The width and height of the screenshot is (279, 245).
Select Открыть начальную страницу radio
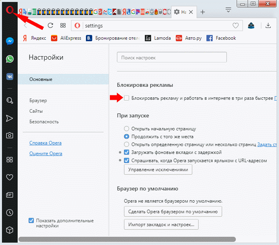click(x=126, y=128)
